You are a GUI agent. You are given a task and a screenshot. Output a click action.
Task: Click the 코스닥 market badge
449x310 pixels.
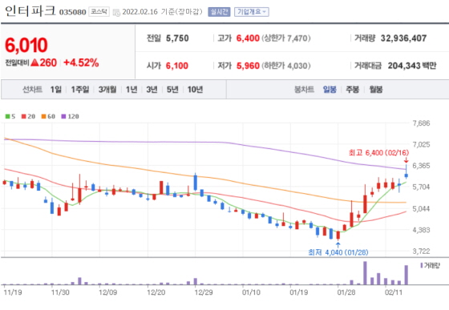(x=99, y=12)
